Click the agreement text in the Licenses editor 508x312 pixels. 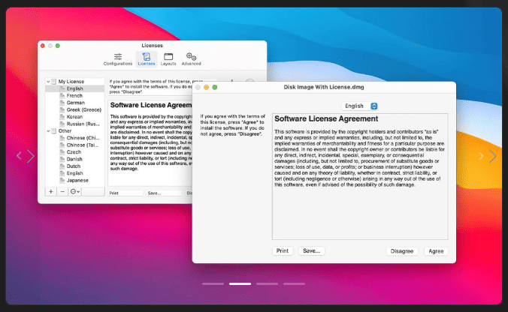[150, 142]
